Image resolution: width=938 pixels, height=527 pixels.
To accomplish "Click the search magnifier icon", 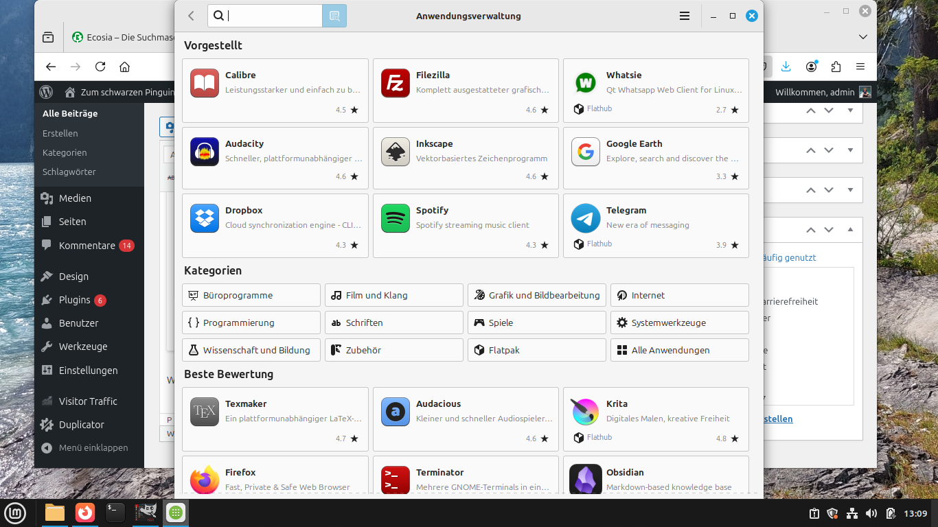I will point(218,16).
